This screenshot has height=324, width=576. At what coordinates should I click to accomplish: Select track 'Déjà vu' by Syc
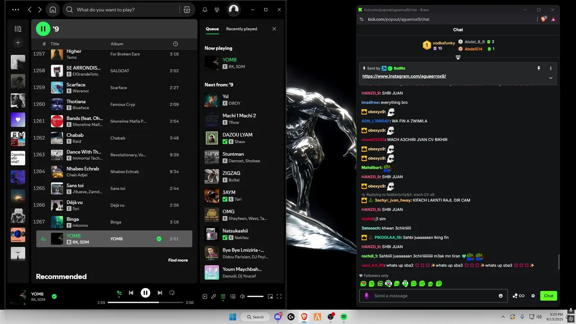point(75,202)
